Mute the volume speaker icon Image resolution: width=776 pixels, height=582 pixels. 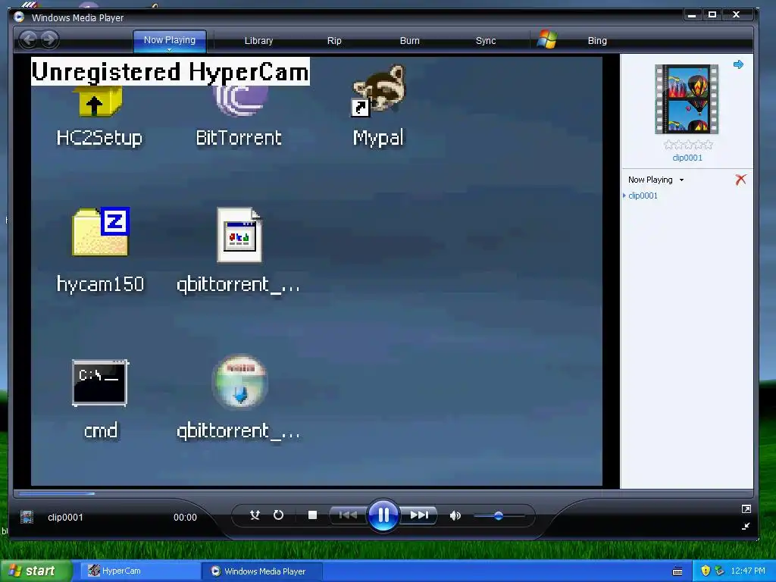[455, 515]
